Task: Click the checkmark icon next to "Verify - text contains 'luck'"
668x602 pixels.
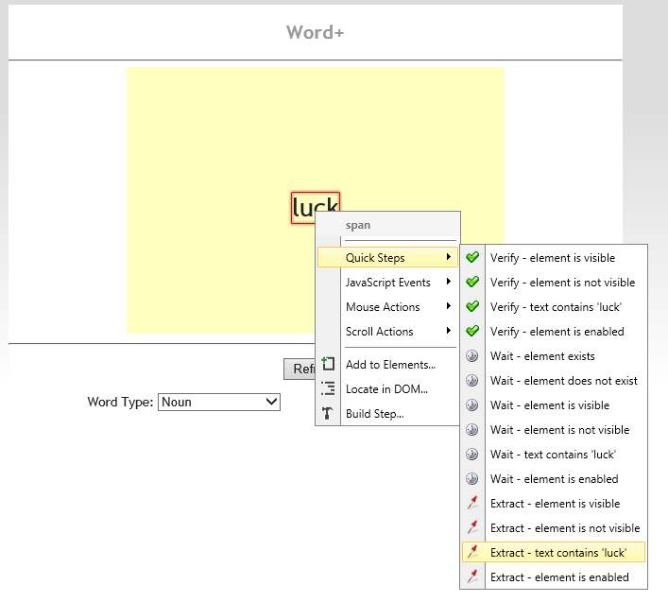Action: coord(472,306)
